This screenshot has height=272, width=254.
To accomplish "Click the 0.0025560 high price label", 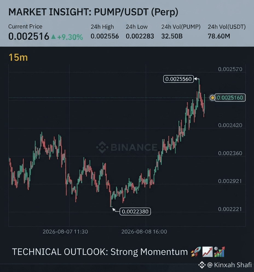I will coord(178,79).
